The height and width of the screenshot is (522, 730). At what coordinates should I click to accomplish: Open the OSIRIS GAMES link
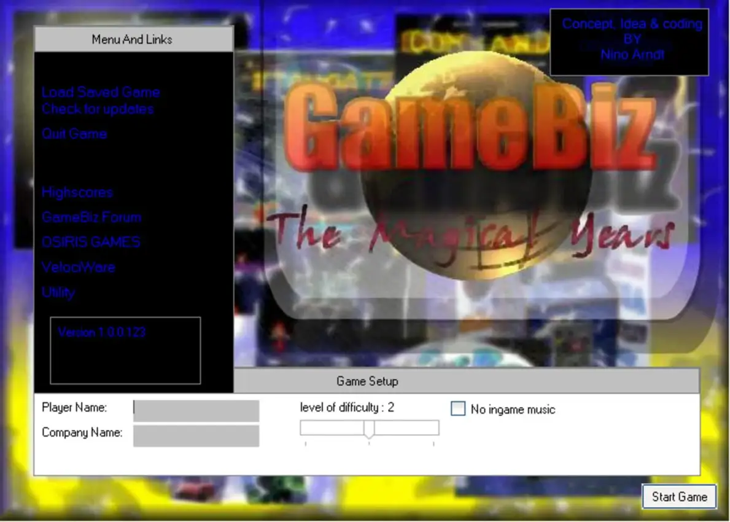pos(90,242)
